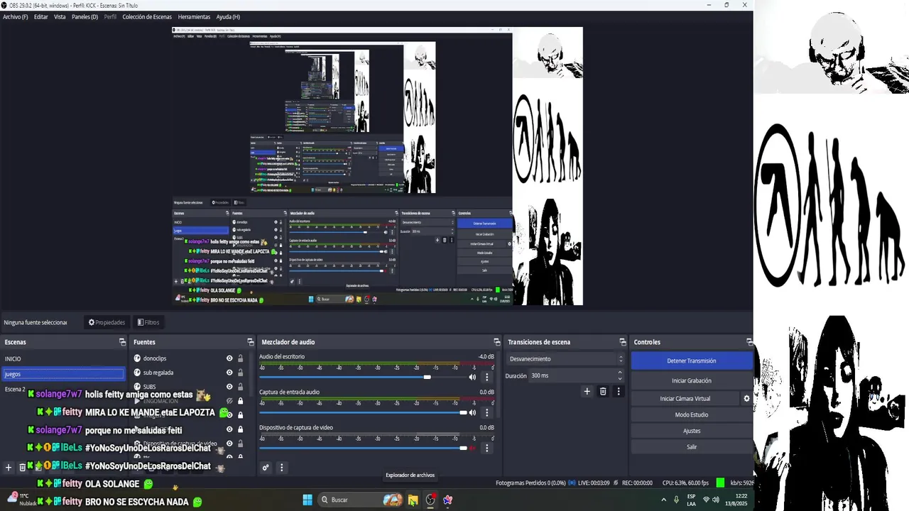Viewport: 909px width, 511px height.
Task: Toggle the lock on SUBS source
Action: tap(241, 387)
